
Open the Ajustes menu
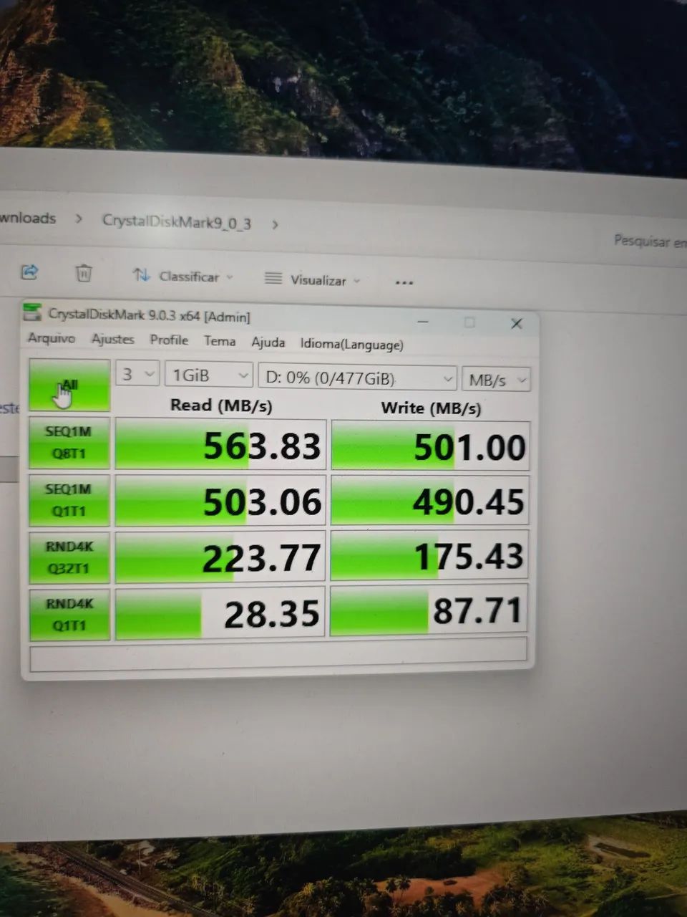pyautogui.click(x=112, y=339)
